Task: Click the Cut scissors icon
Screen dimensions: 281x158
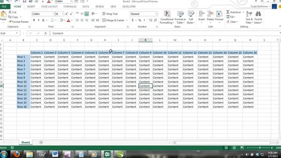Action: pyautogui.click(x=10, y=12)
